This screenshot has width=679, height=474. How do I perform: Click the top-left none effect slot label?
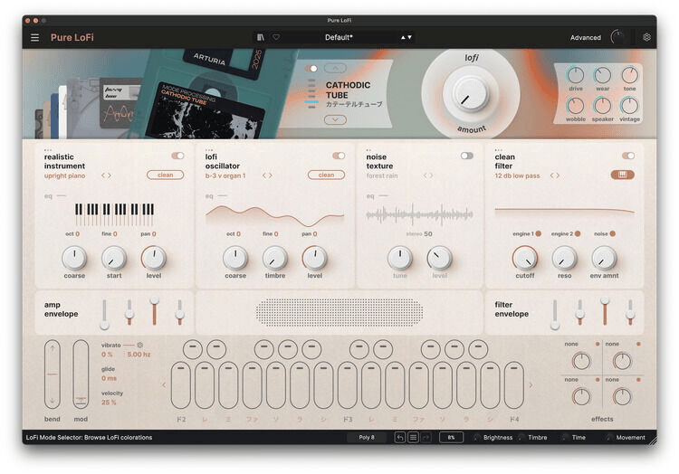click(x=571, y=344)
